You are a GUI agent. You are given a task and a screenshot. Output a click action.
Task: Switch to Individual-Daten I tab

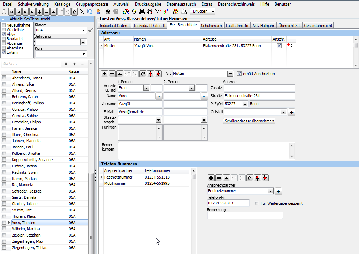click(x=115, y=26)
